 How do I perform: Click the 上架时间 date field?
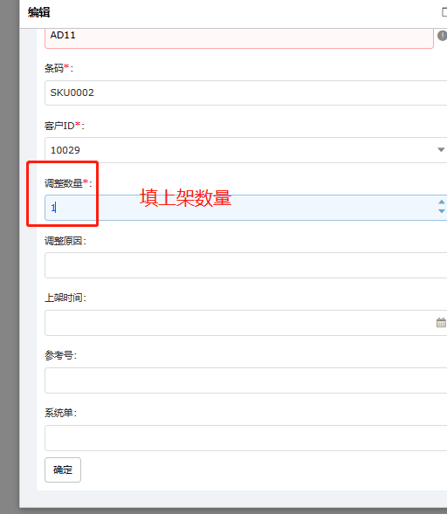click(245, 323)
